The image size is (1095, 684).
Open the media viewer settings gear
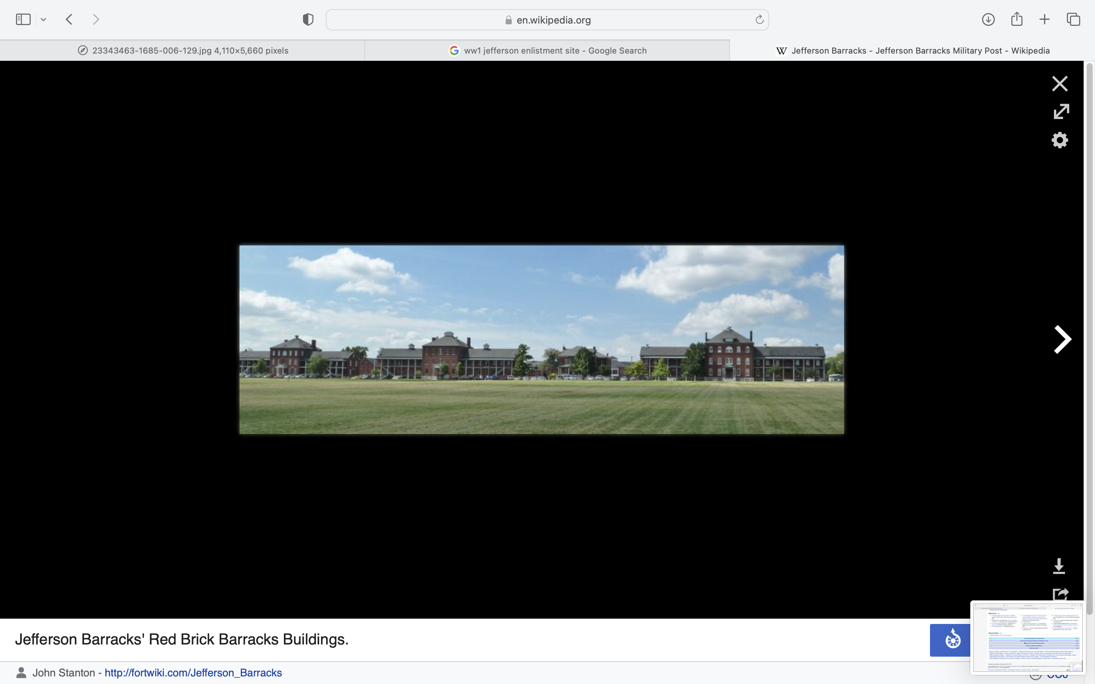1059,140
